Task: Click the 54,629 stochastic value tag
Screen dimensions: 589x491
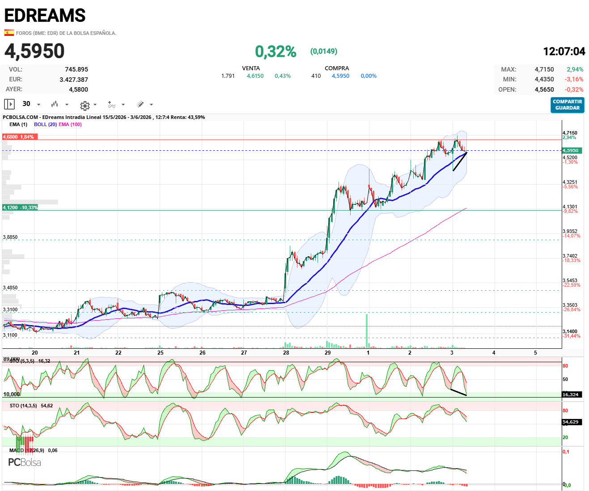Action: point(572,422)
